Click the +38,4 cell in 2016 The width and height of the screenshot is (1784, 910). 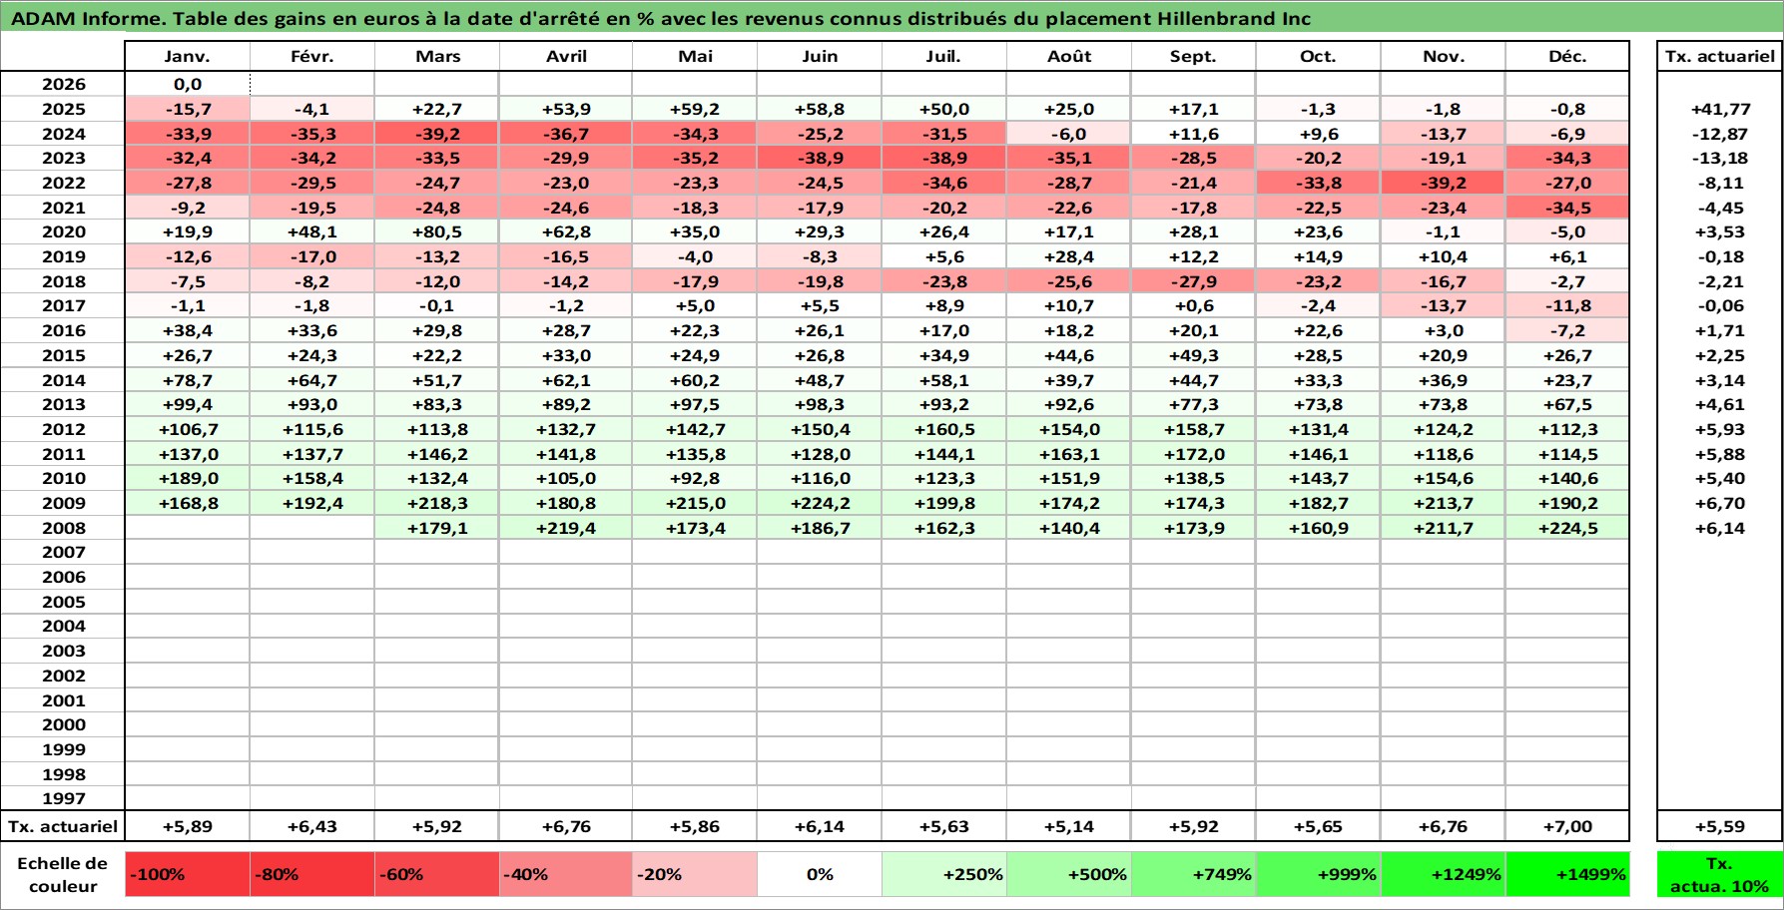(188, 330)
